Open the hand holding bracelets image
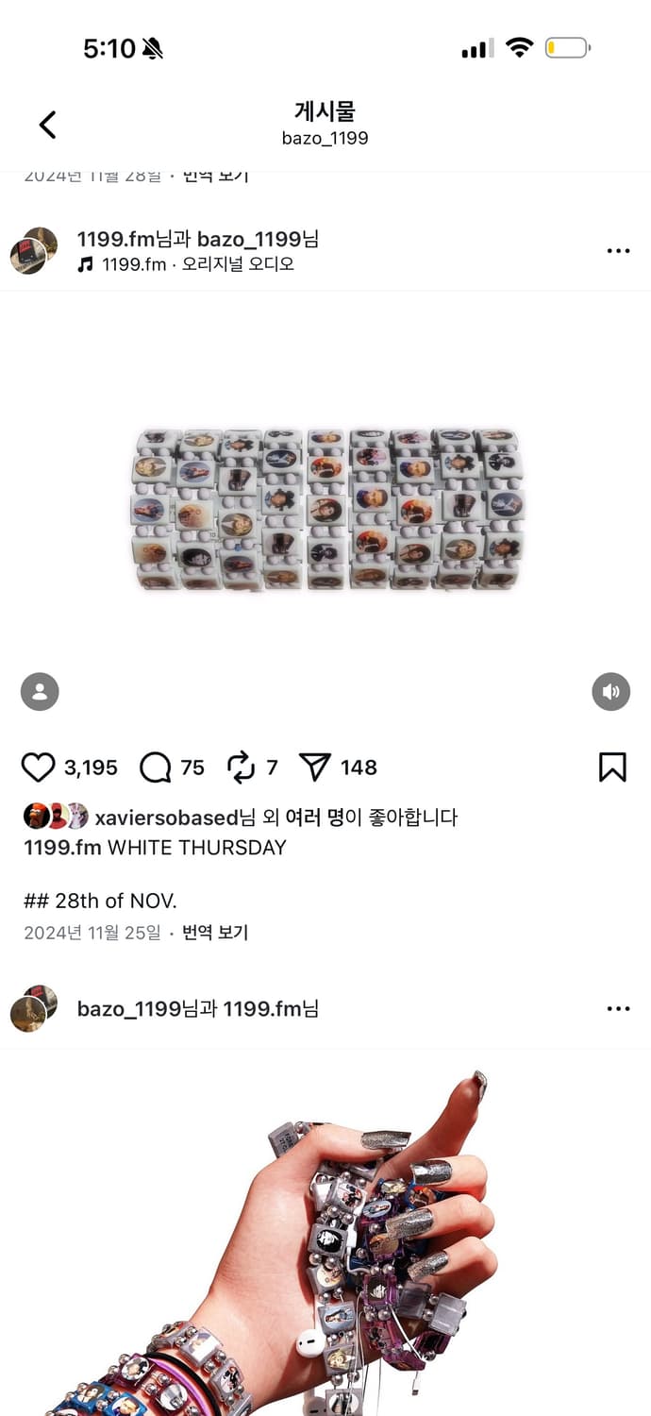Image resolution: width=651 pixels, height=1416 pixels. click(325, 1232)
